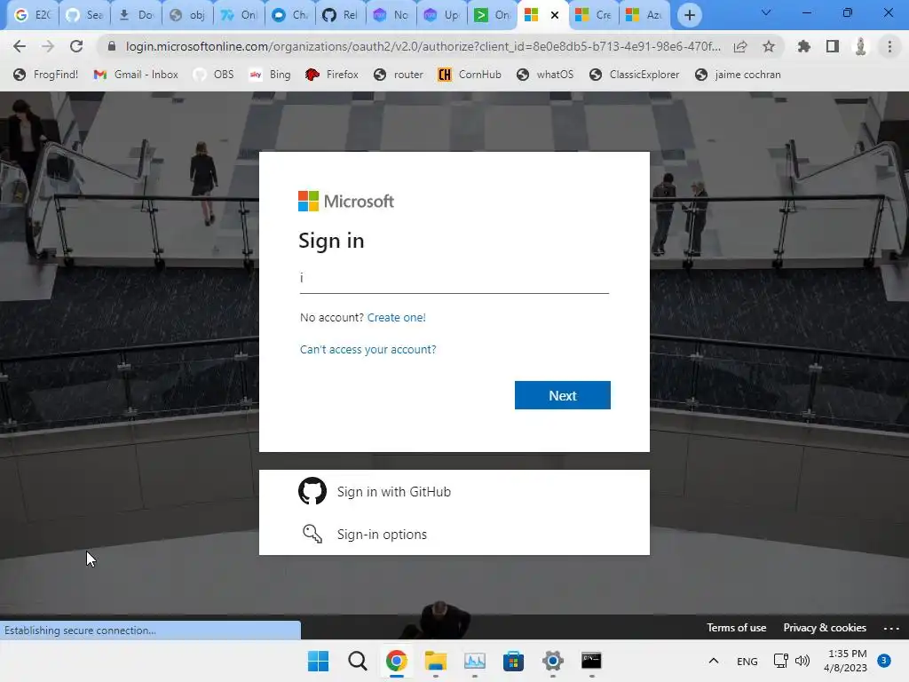Open Sign-in options

(454, 534)
